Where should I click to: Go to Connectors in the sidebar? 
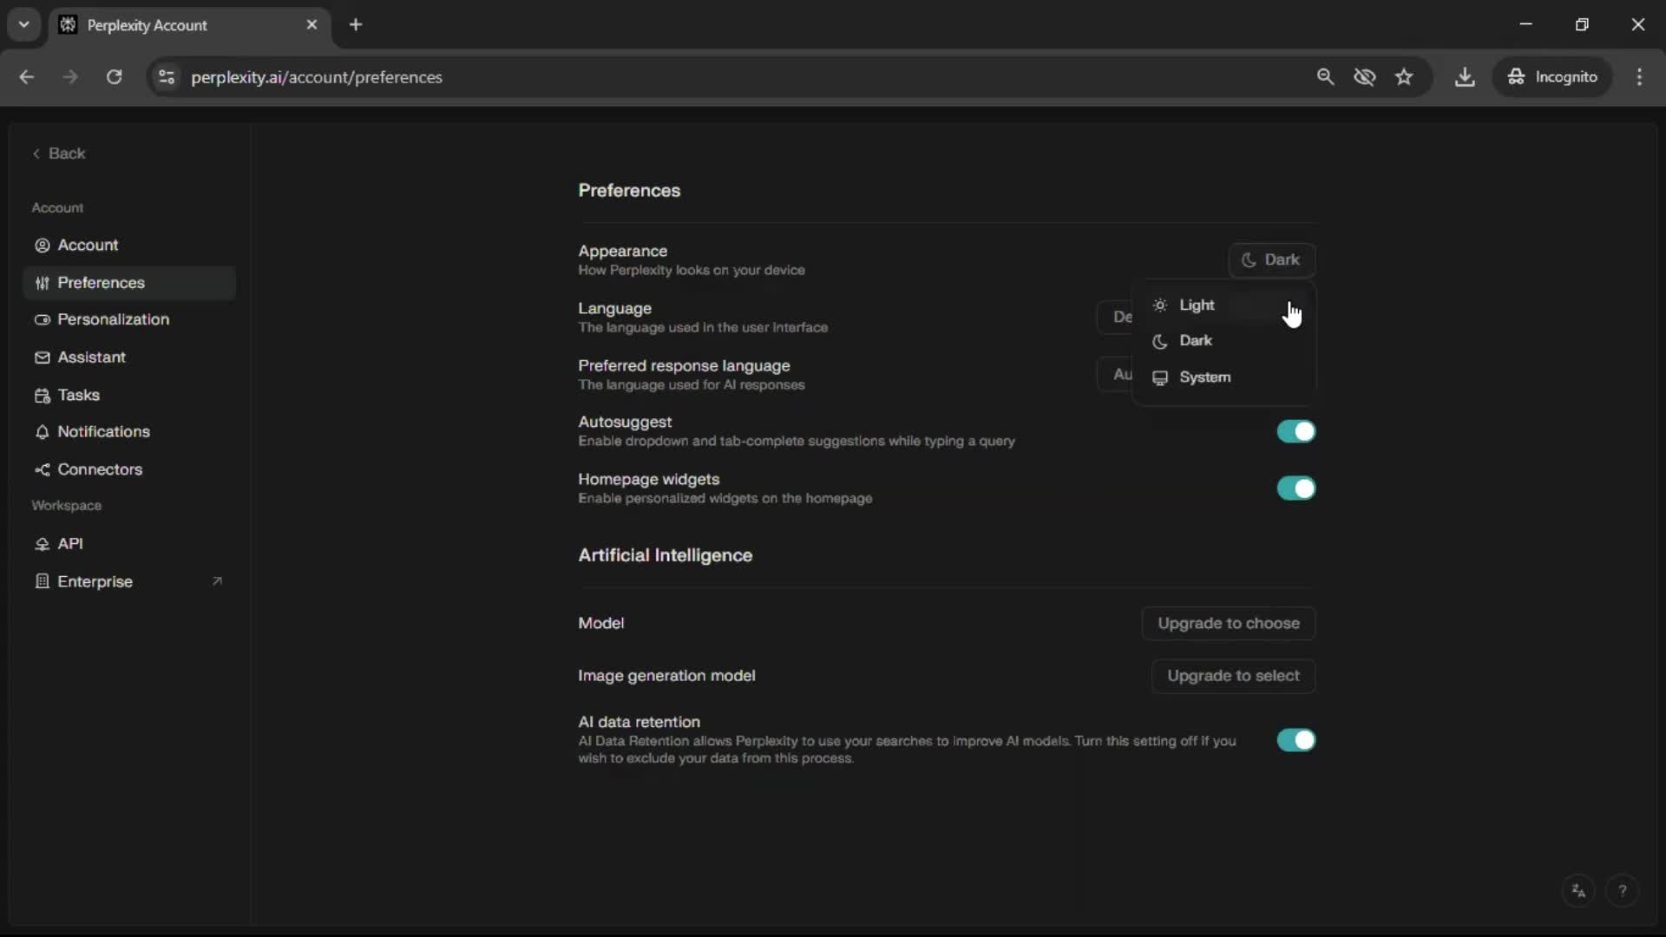(x=100, y=469)
